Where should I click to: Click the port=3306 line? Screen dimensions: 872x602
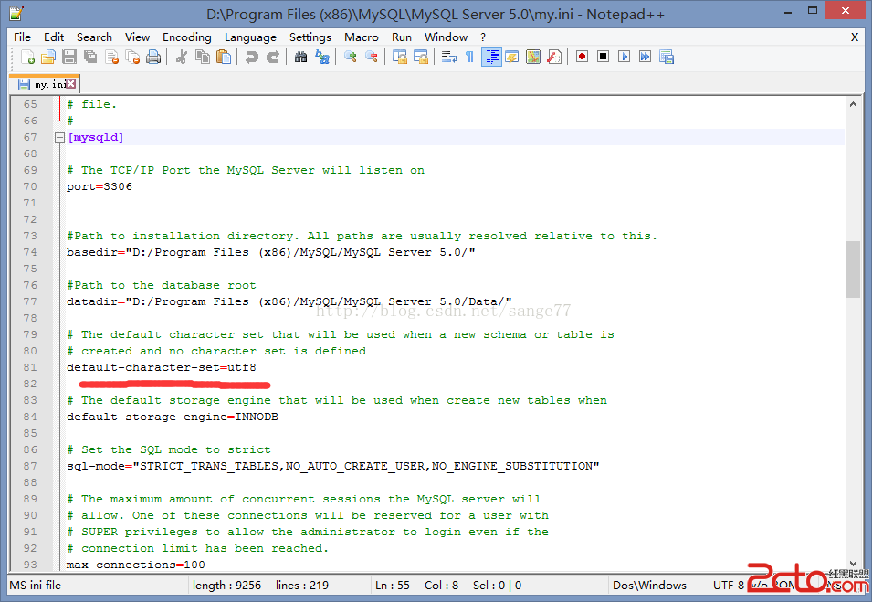click(100, 186)
